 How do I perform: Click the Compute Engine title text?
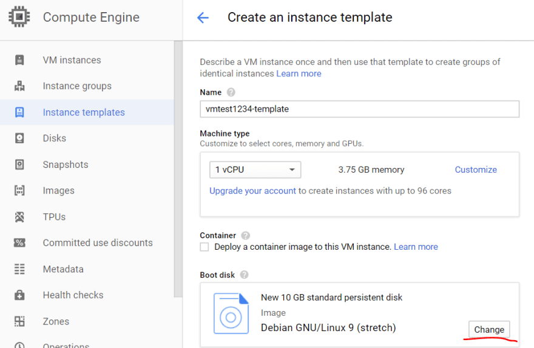[x=91, y=17]
